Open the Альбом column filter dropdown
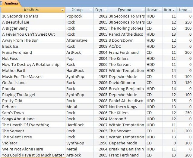This screenshot has height=158, width=193. tap(62, 10)
